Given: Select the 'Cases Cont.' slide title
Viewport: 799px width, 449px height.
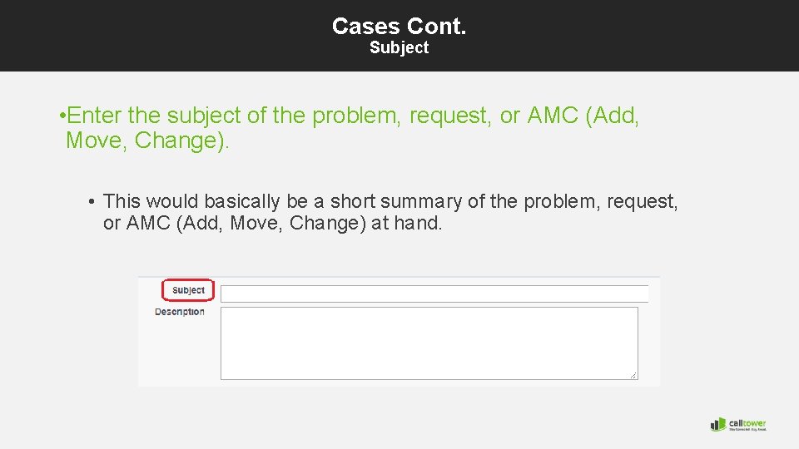Looking at the screenshot, I should coord(399,26).
